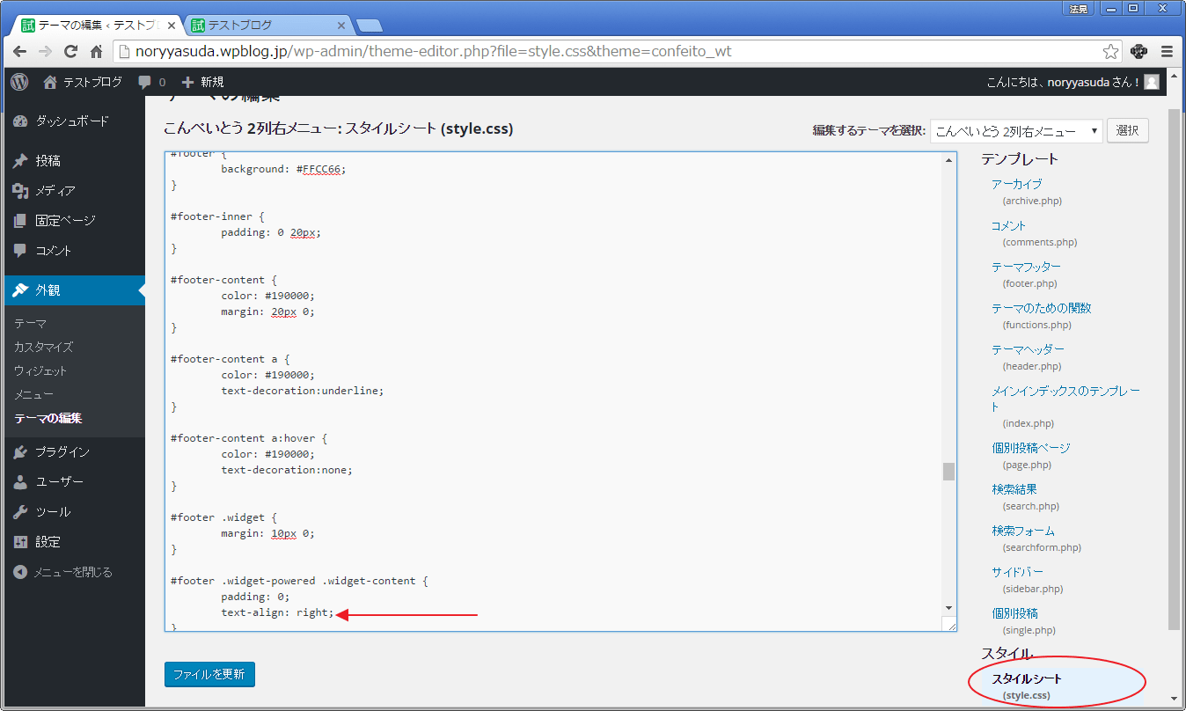The width and height of the screenshot is (1186, 711).
Task: Bookmark this page with the star icon
Action: click(x=1111, y=51)
